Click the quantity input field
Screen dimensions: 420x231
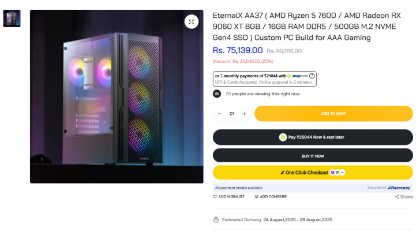pyautogui.click(x=232, y=114)
